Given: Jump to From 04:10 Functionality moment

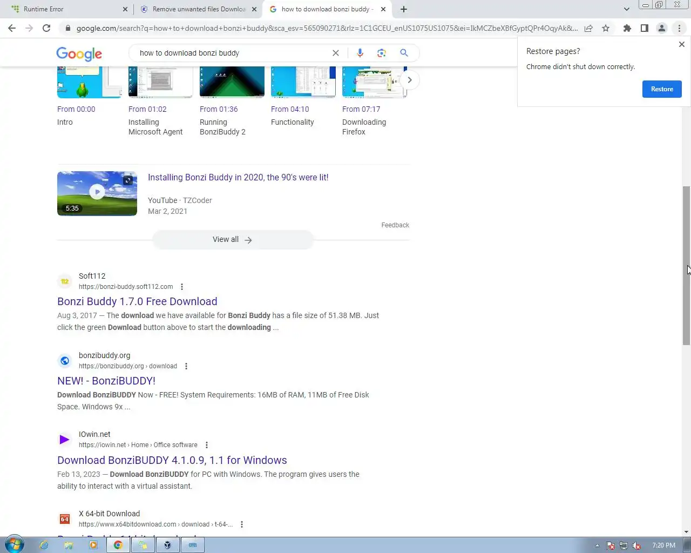Looking at the screenshot, I should pyautogui.click(x=290, y=109).
